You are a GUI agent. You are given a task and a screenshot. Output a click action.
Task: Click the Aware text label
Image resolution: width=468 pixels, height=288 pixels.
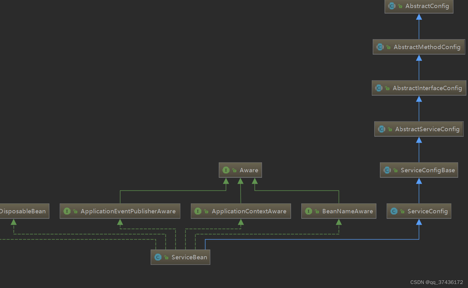[249, 170]
